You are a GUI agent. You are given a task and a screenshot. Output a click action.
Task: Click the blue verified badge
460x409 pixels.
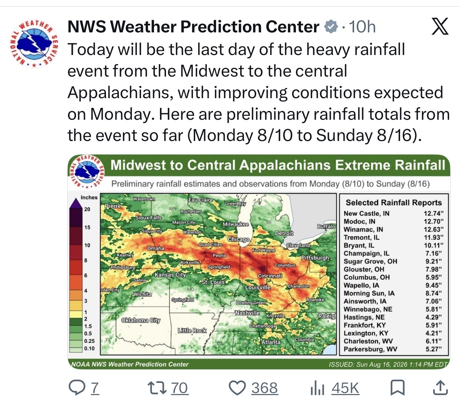(x=331, y=27)
